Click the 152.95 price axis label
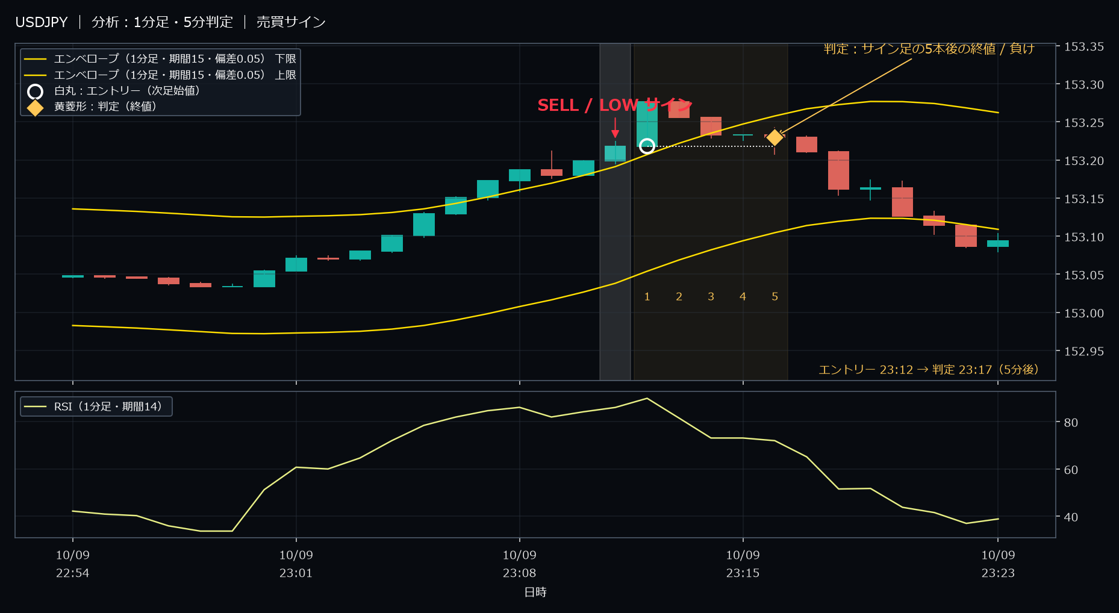This screenshot has height=613, width=1119. [x=1084, y=351]
